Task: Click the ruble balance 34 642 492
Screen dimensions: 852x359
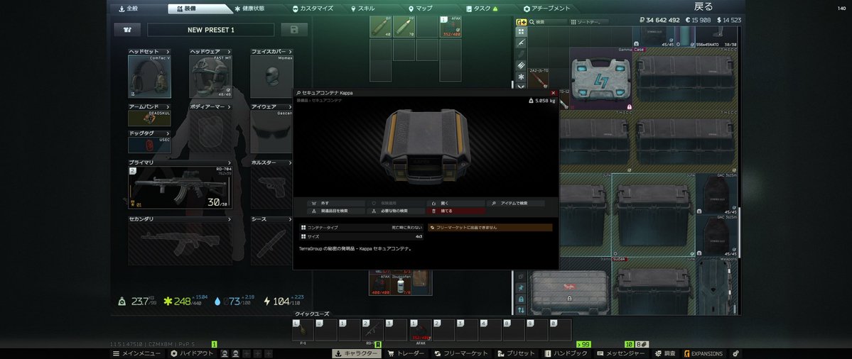Action: coord(659,20)
